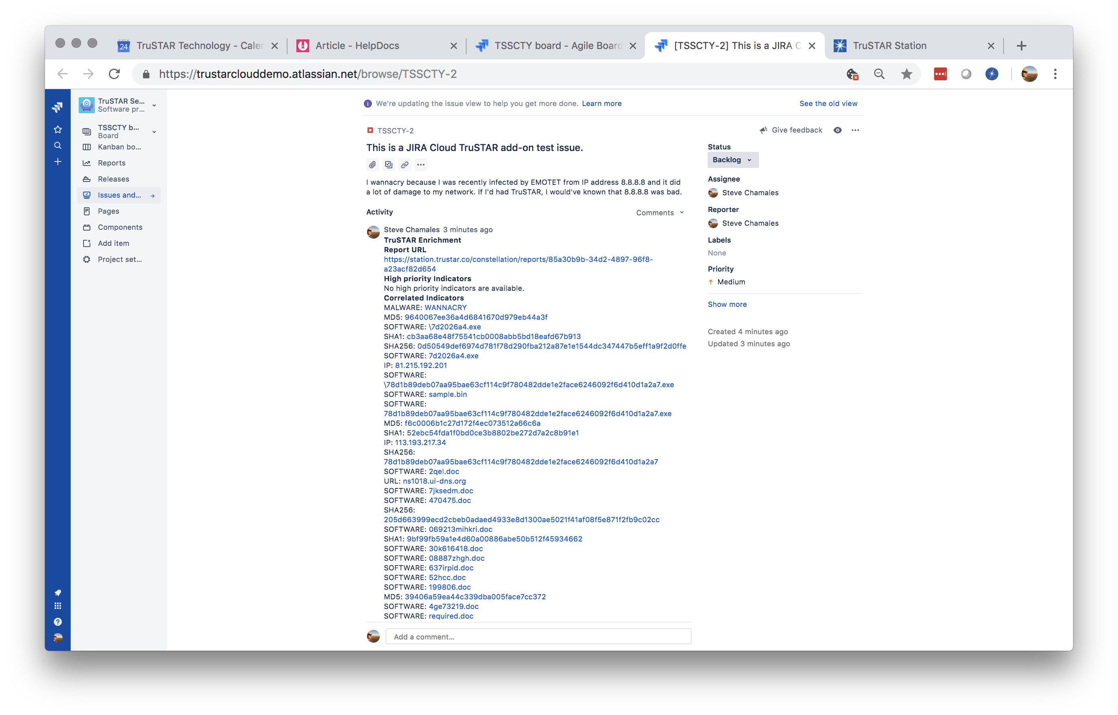Open Jira search magnifier icon
1118x715 pixels.
tap(57, 145)
